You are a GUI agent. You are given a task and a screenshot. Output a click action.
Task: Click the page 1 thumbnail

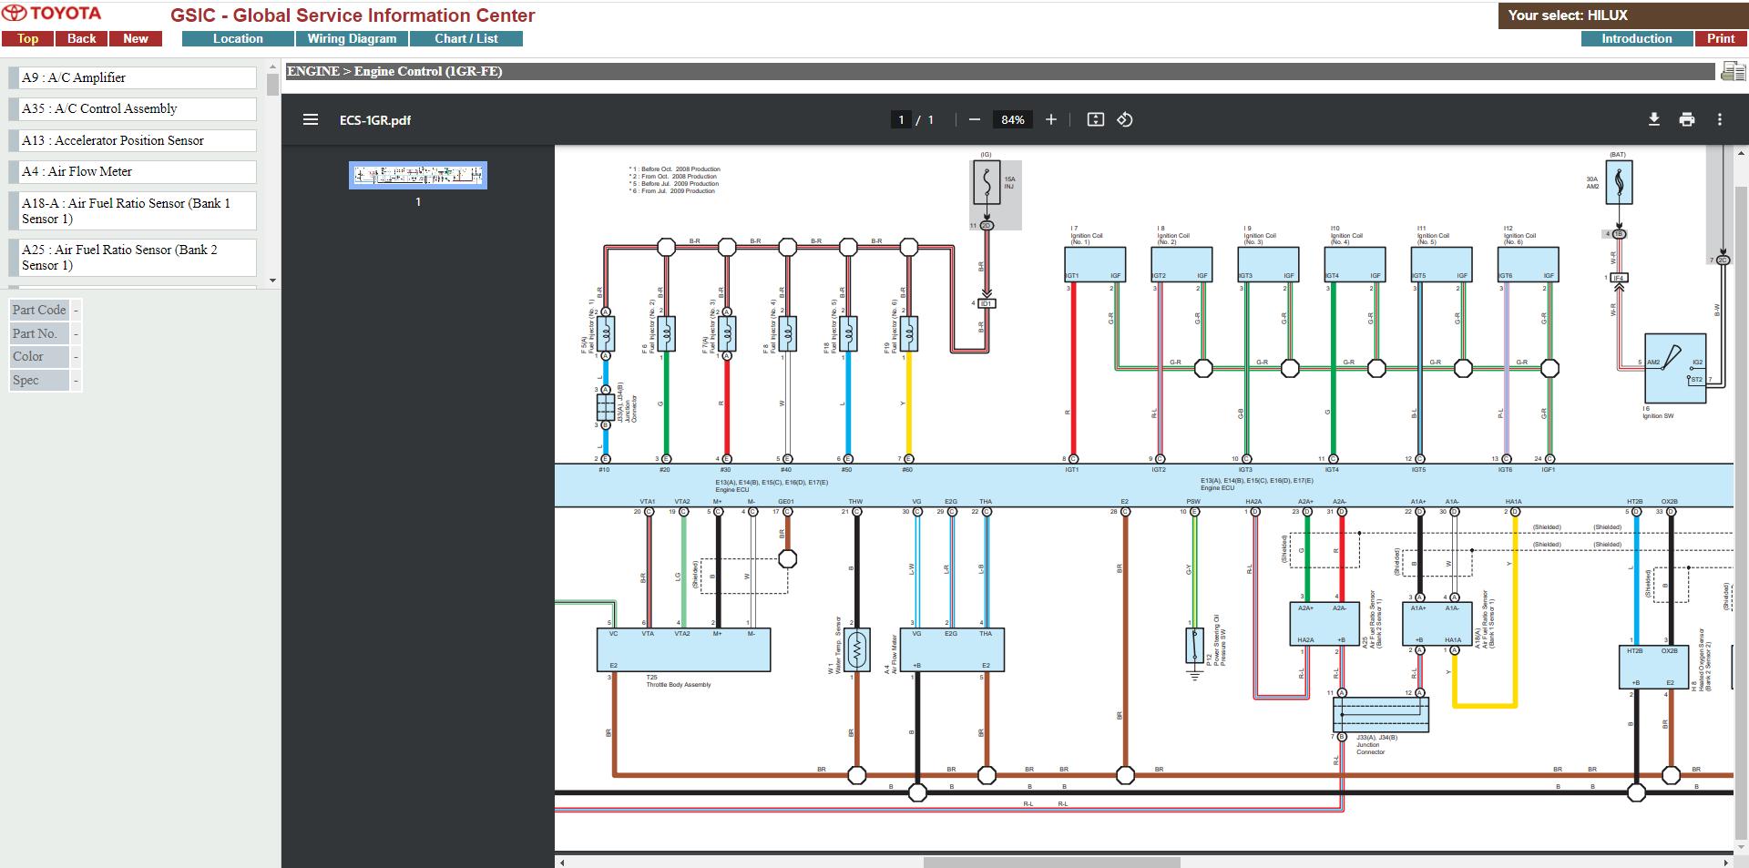[418, 175]
